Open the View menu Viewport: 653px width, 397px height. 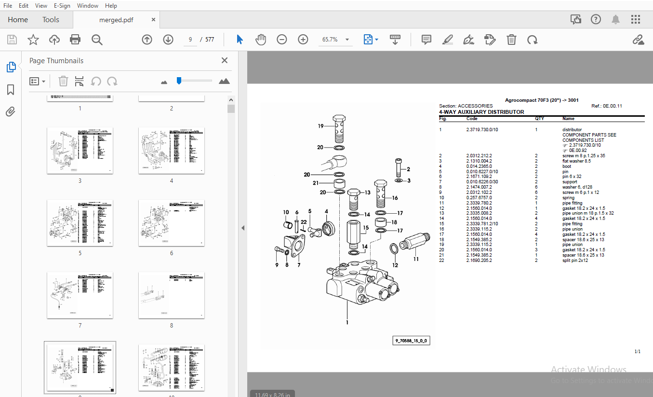pyautogui.click(x=41, y=6)
